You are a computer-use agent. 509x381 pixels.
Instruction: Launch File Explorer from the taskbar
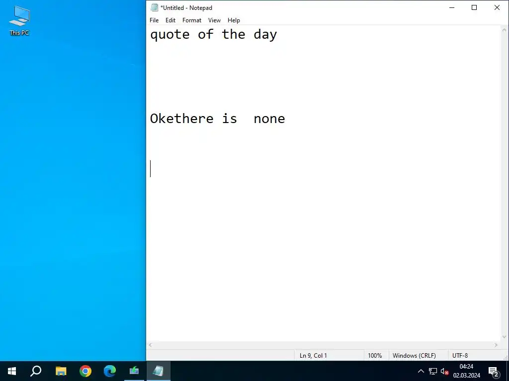coord(61,371)
